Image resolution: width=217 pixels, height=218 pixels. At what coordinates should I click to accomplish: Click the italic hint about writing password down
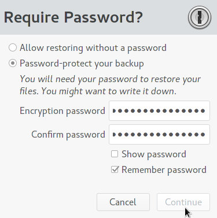pos(110,85)
